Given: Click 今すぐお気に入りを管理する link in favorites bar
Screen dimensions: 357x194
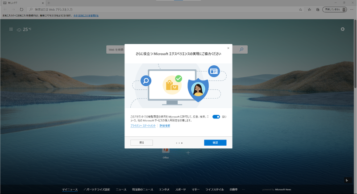Looking at the screenshot, I should coord(86,16).
